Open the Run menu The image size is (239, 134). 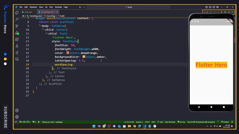(51, 7)
